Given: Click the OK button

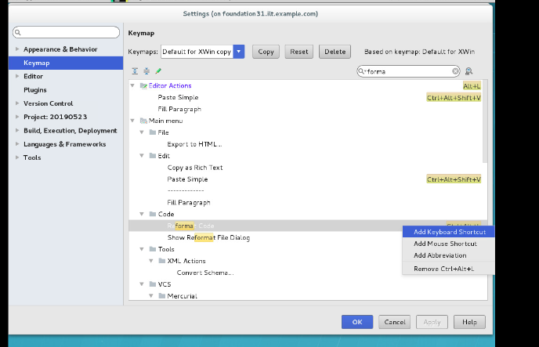Looking at the screenshot, I should tap(356, 322).
